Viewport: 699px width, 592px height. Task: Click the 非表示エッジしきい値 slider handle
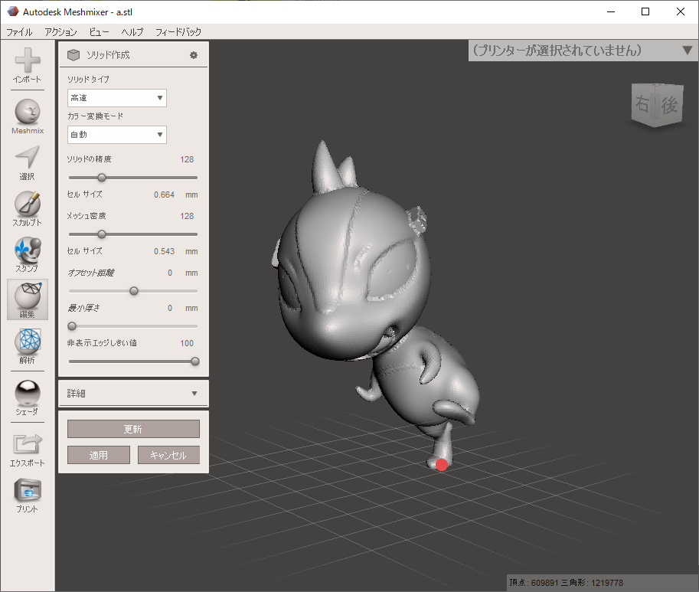point(194,361)
